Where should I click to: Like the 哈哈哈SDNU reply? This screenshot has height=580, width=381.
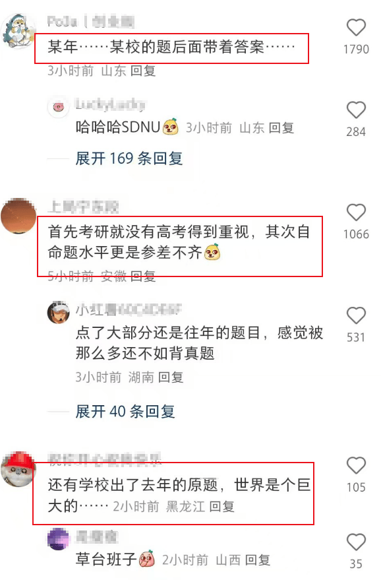click(356, 110)
